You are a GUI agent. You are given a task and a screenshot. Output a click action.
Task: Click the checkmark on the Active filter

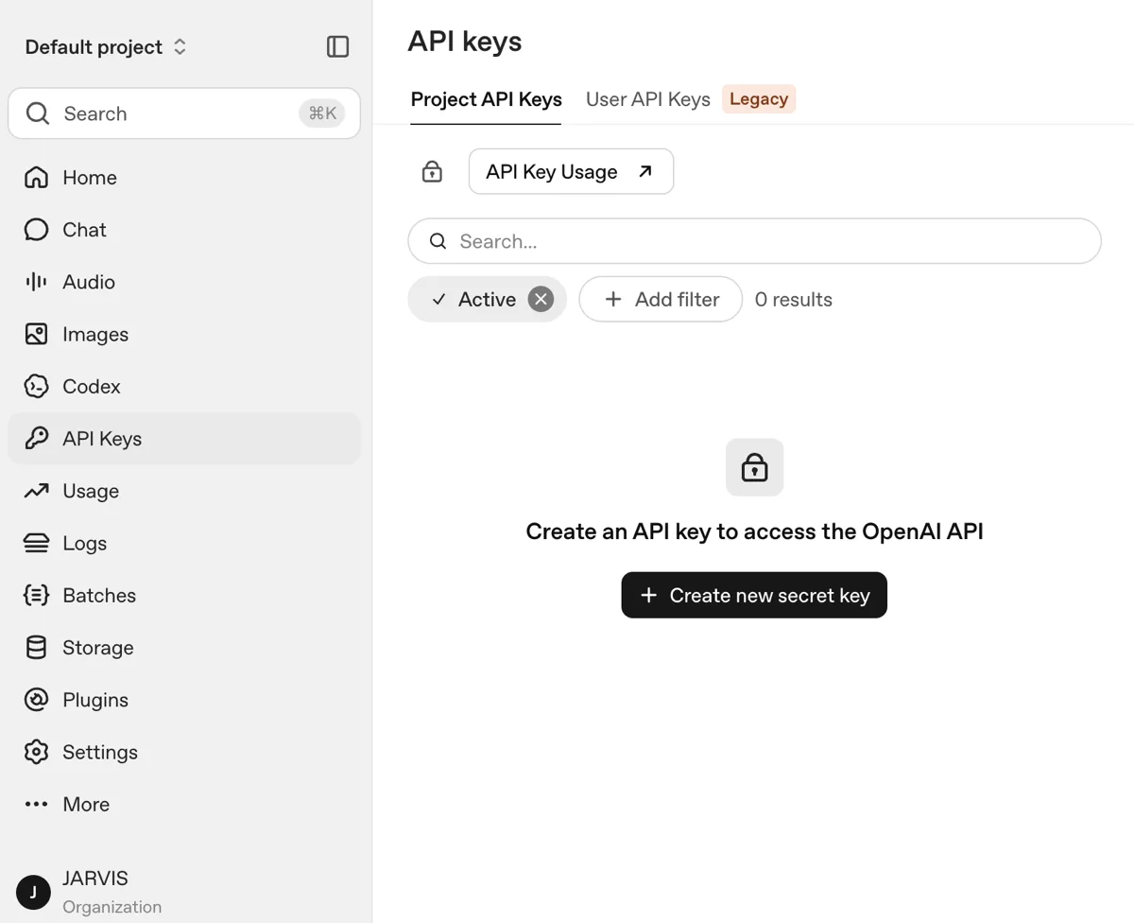(x=438, y=299)
